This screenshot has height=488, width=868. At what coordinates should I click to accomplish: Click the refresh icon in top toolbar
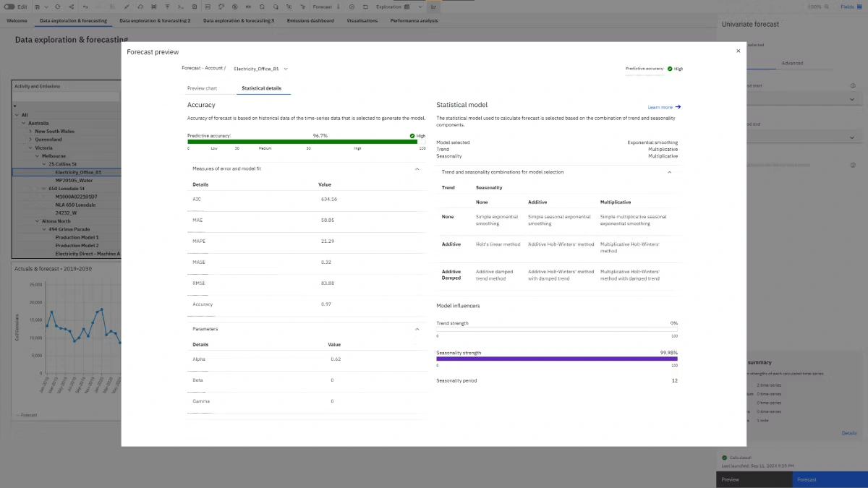pyautogui.click(x=57, y=7)
